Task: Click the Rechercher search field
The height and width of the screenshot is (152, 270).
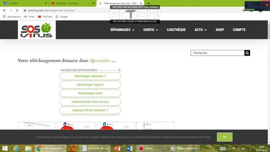Action: click(217, 53)
